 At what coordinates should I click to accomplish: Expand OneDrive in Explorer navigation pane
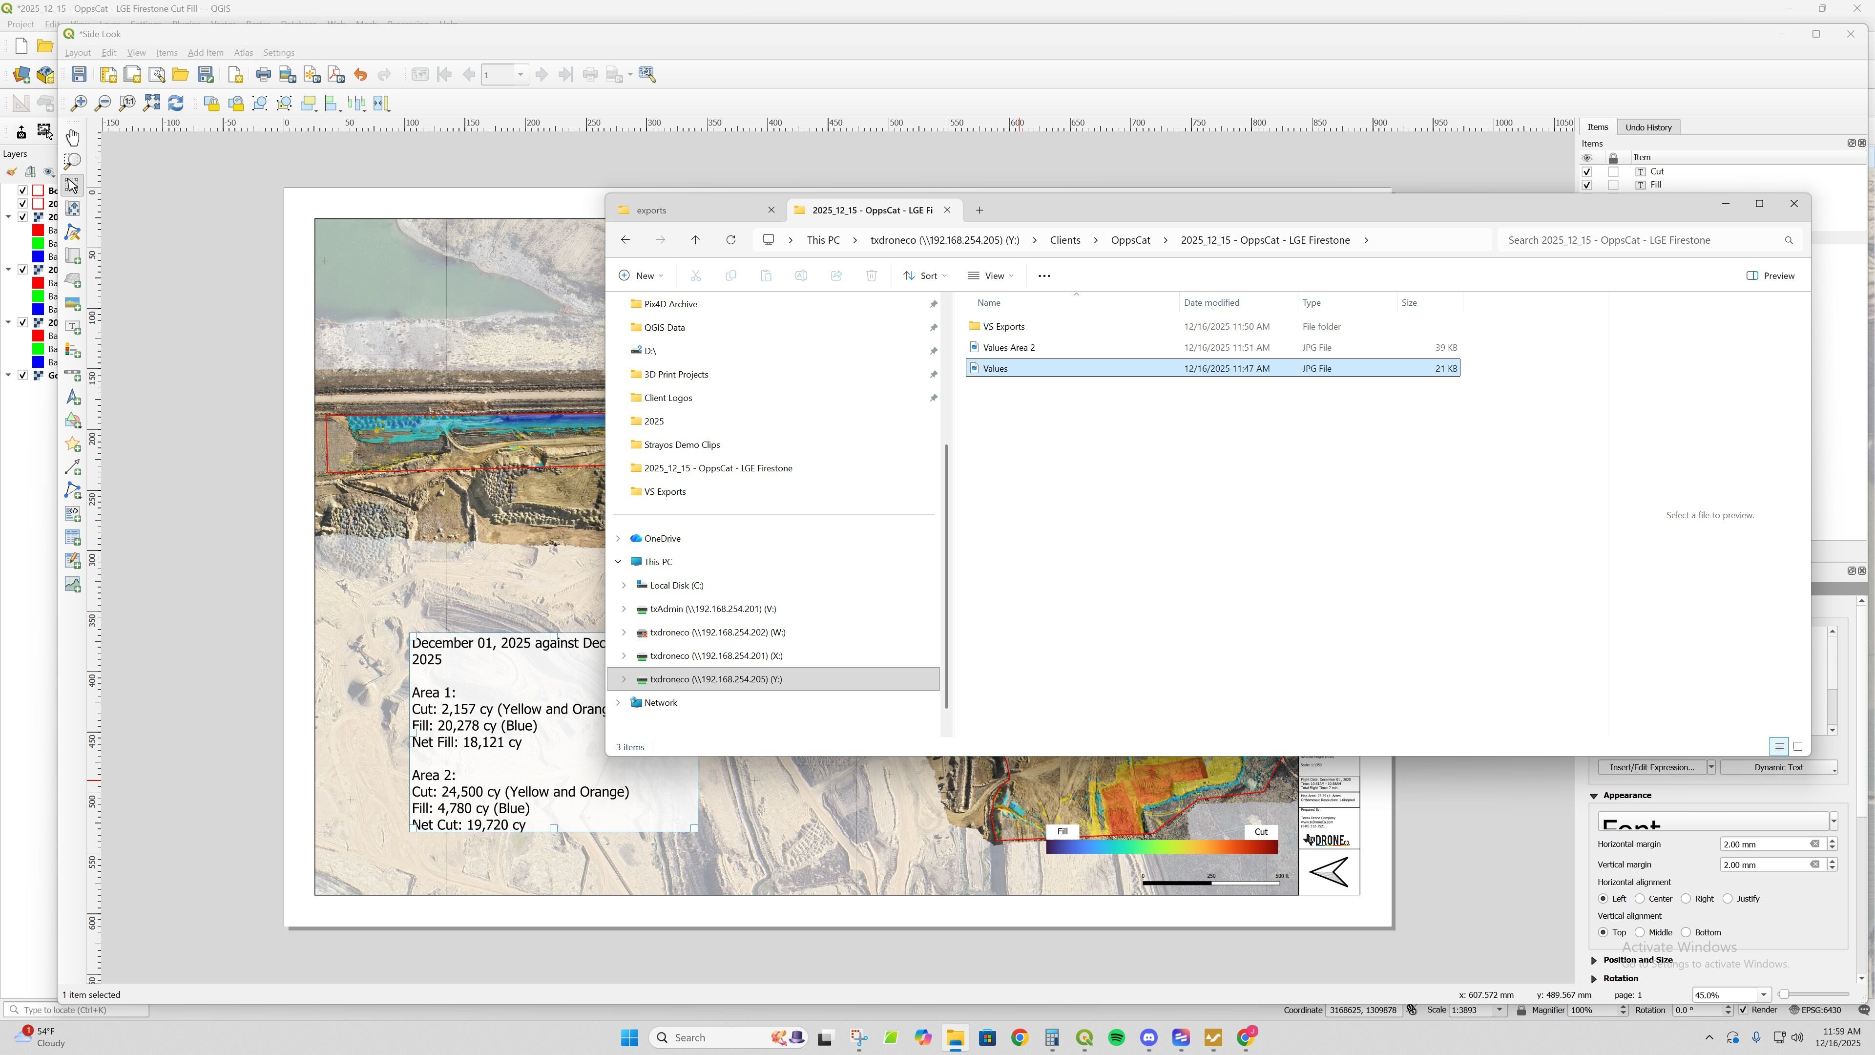coord(618,539)
